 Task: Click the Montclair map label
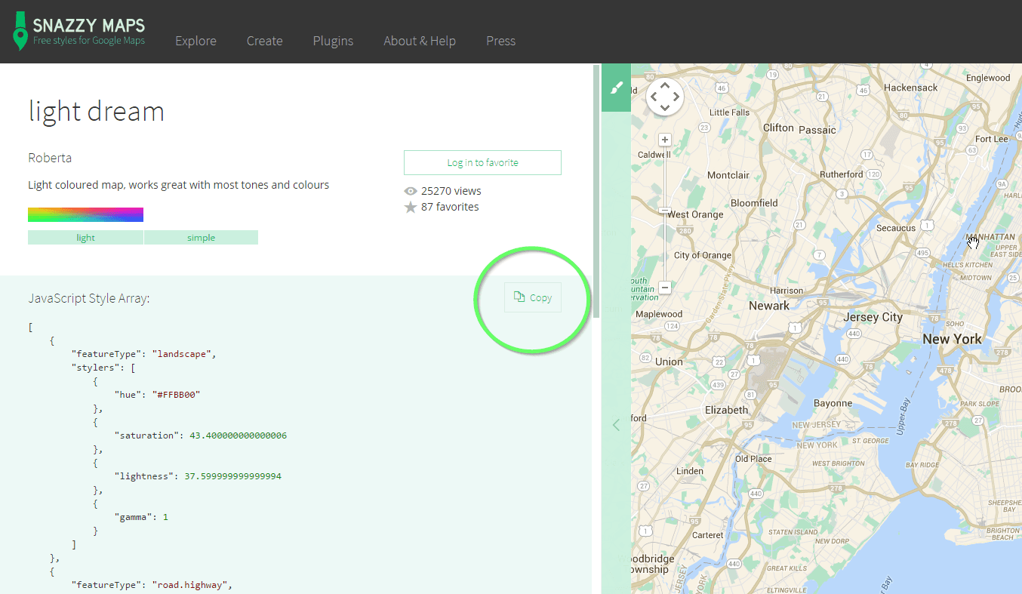tap(728, 175)
